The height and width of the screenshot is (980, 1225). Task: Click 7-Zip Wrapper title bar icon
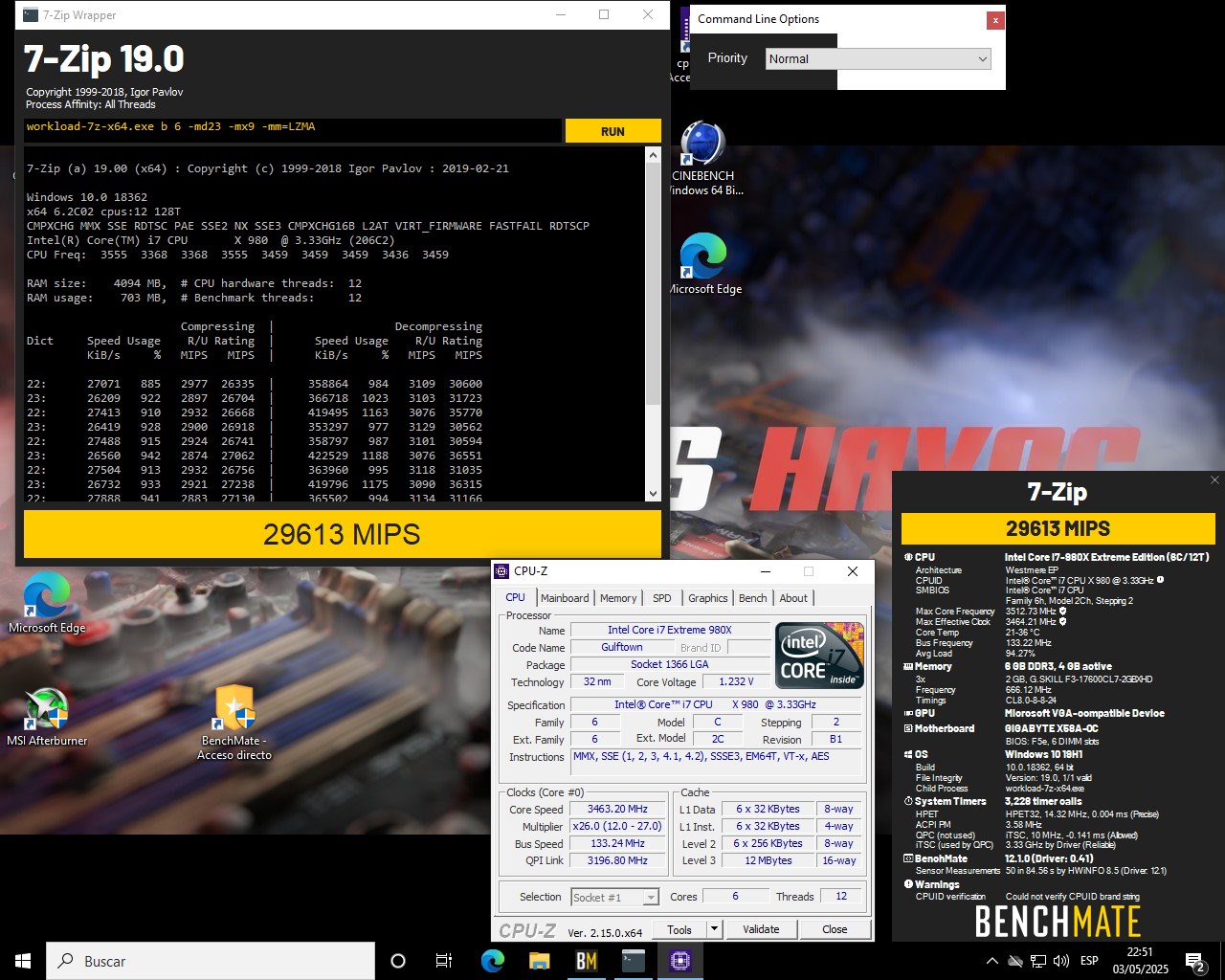(31, 14)
